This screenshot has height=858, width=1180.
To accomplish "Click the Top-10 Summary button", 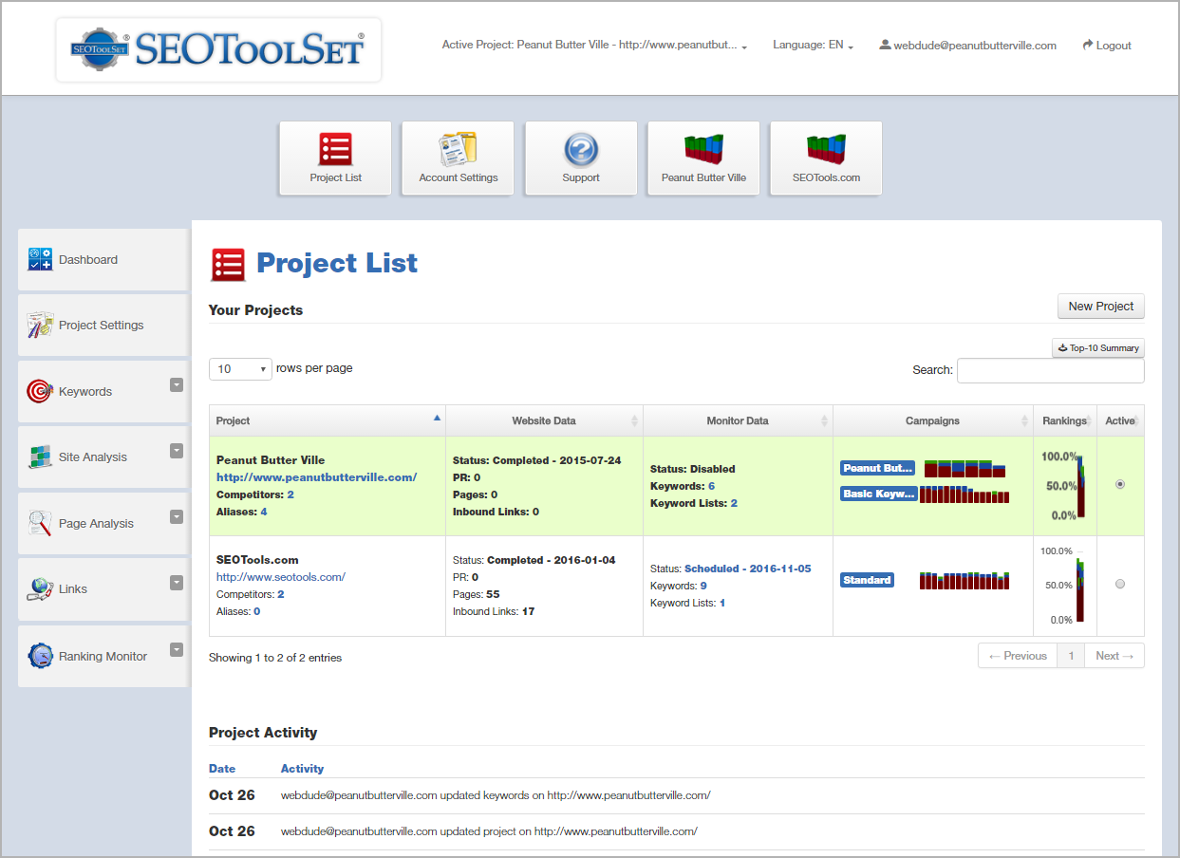I will [x=1097, y=348].
